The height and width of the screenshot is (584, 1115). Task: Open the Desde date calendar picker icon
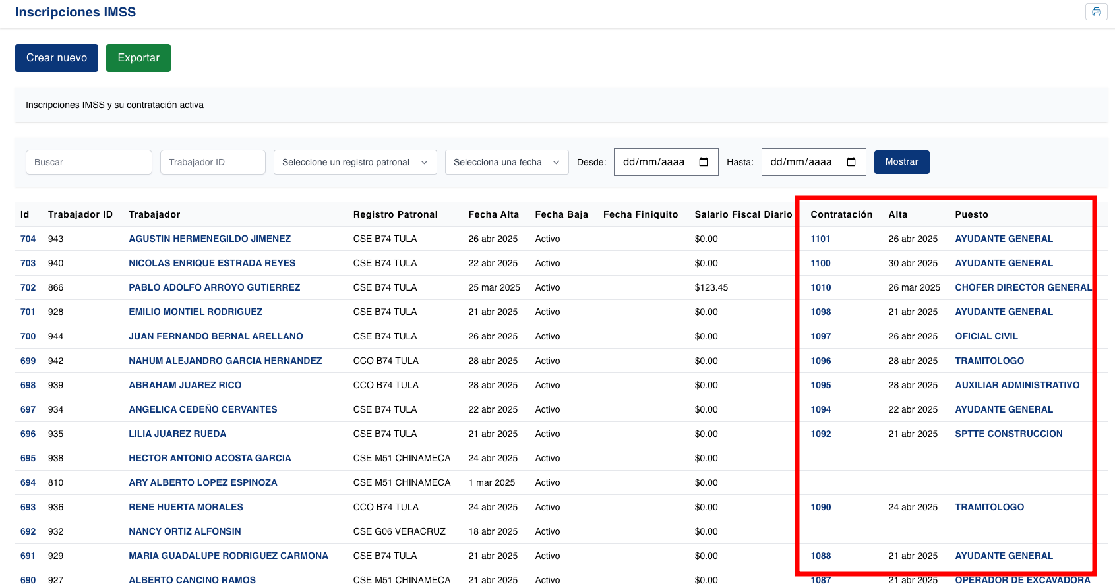tap(704, 162)
